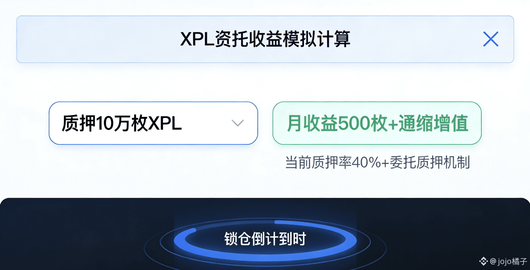Open the 质押10万枚XPL amount dropdown
This screenshot has height=270, width=530.
coord(153,123)
